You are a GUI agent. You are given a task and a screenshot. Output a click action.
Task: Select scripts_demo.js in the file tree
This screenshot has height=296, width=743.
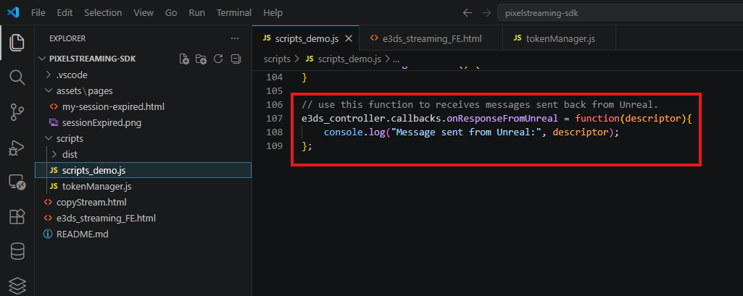(x=143, y=170)
